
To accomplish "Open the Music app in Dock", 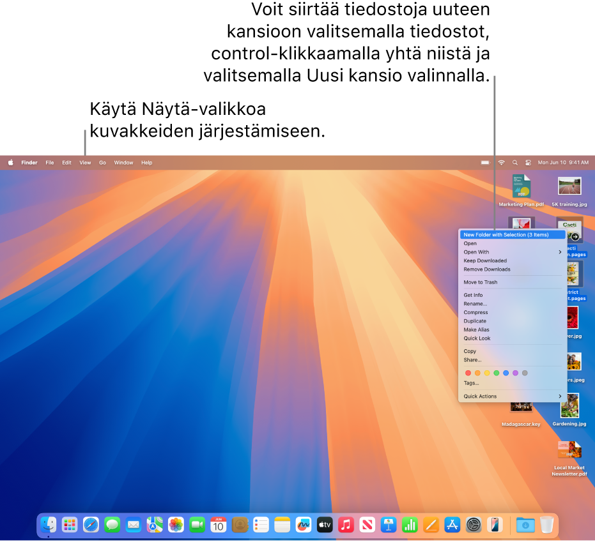I will pyautogui.click(x=346, y=525).
